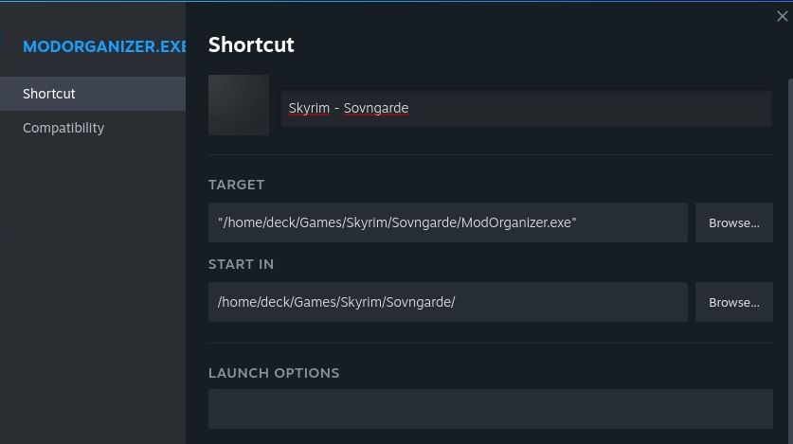Open the Compatibility sidebar tab
The width and height of the screenshot is (793, 444).
pos(93,128)
